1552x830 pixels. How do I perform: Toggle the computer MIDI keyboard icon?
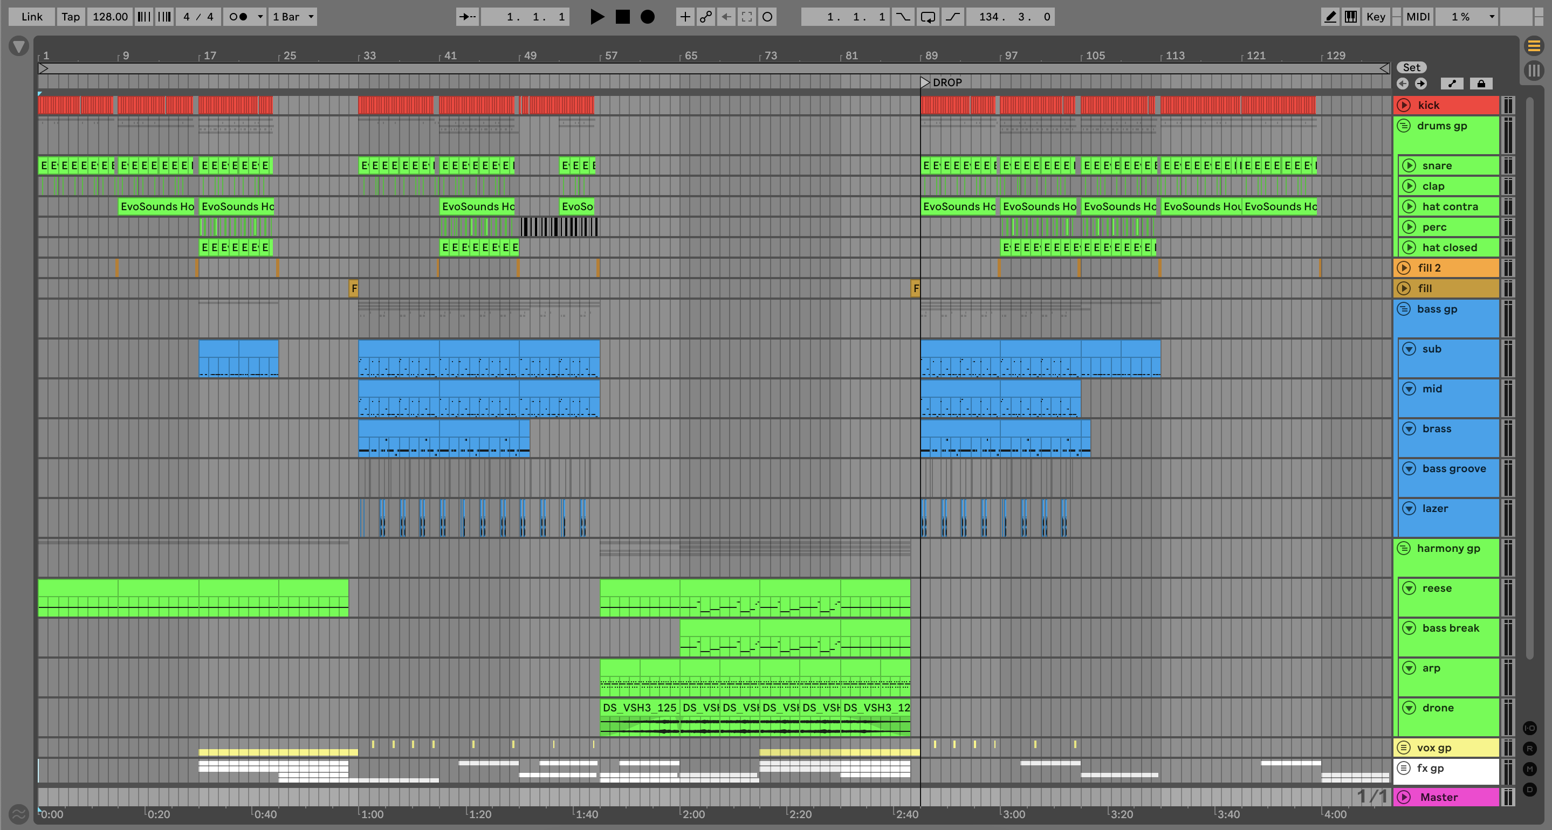point(1351,17)
